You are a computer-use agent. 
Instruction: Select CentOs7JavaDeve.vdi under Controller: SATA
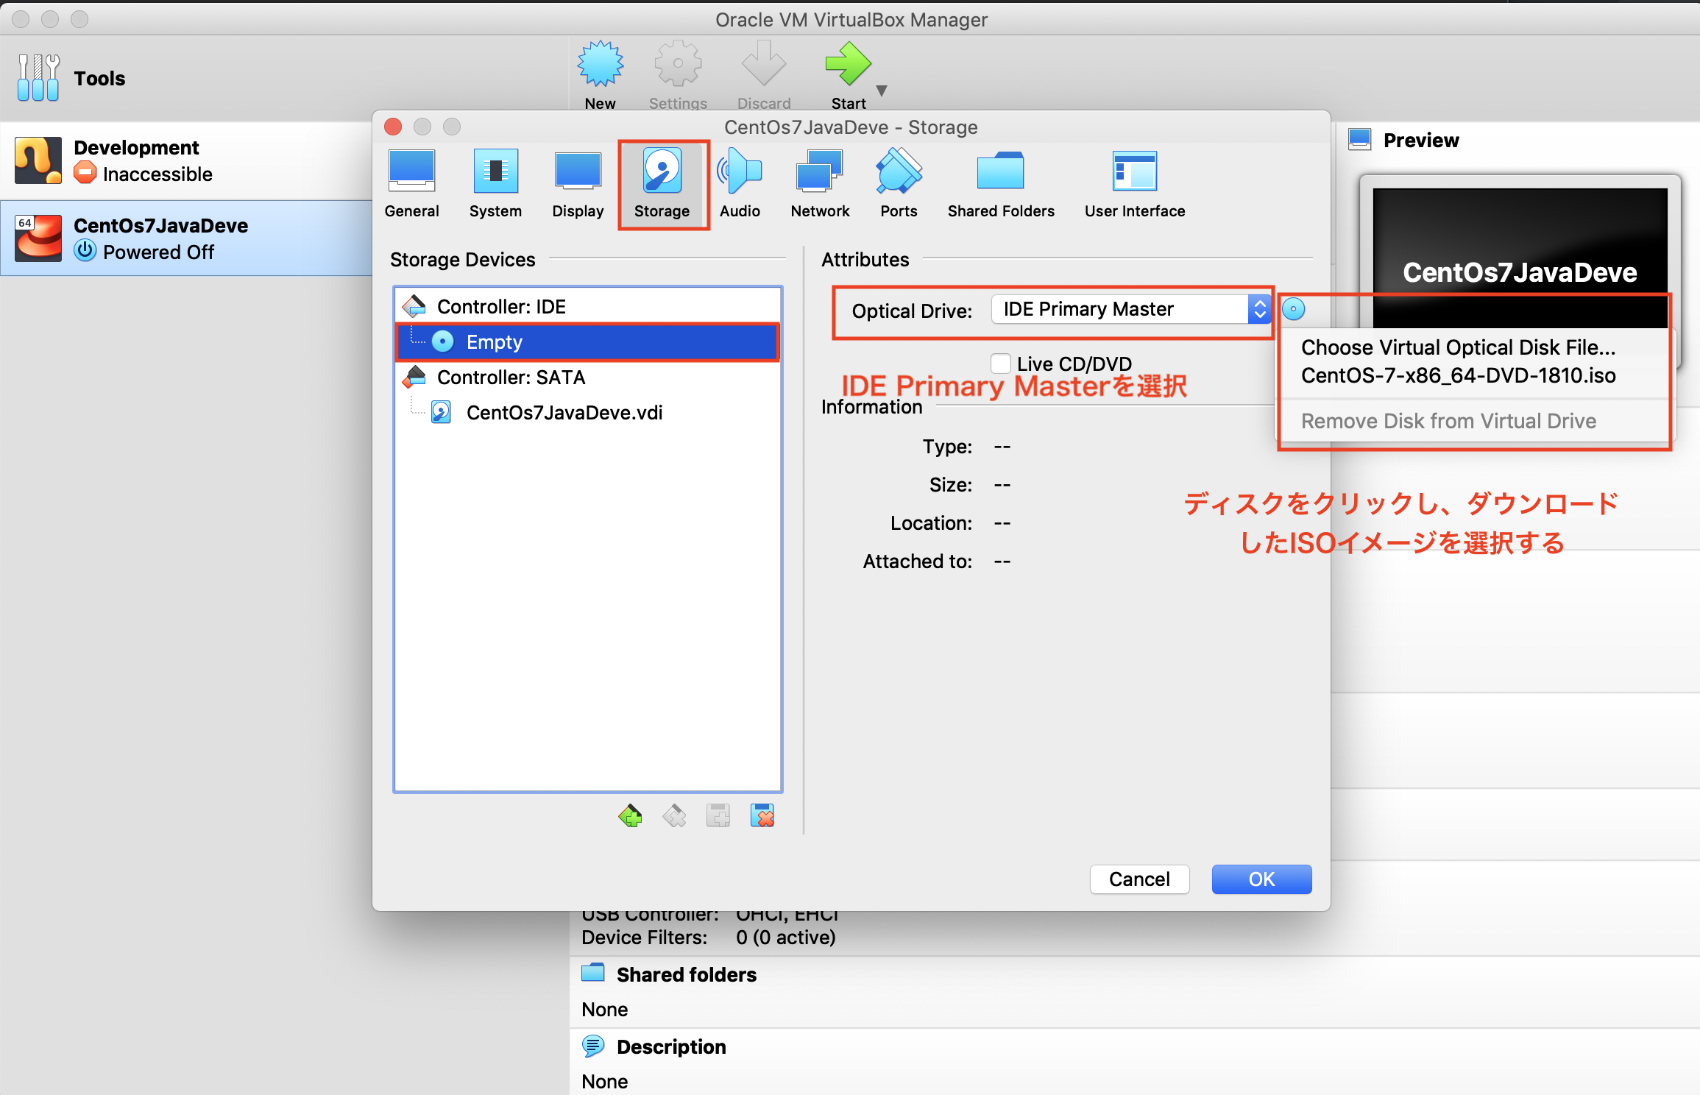[564, 412]
